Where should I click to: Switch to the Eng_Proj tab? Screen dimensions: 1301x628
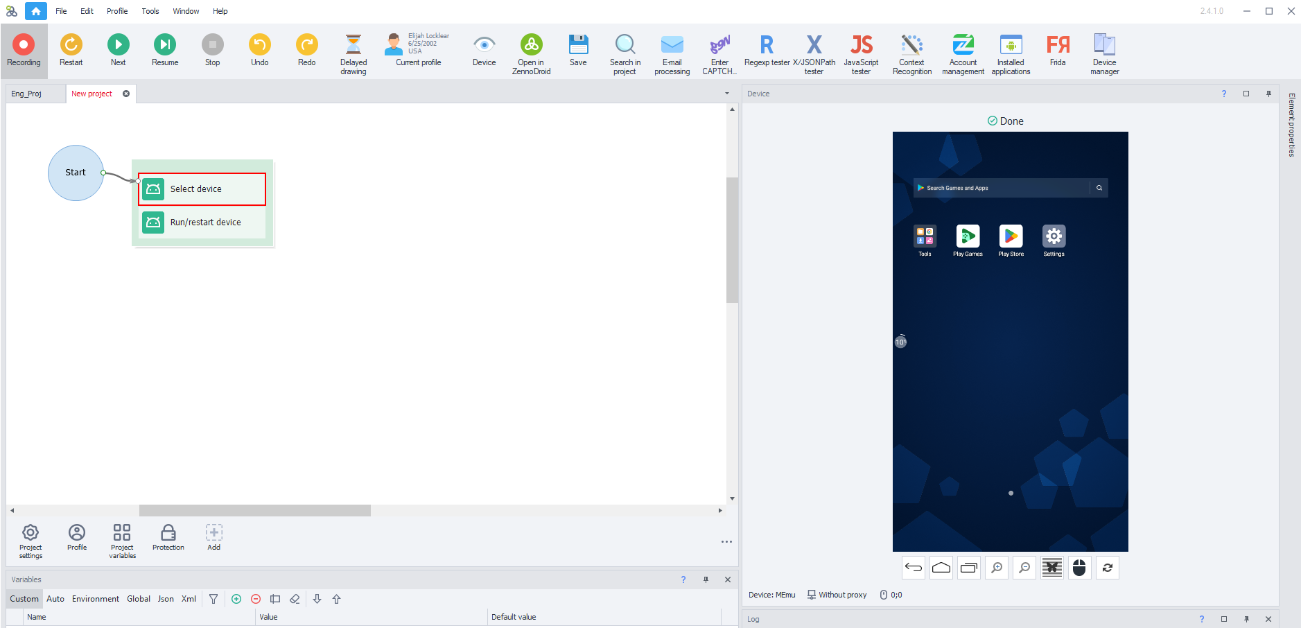pyautogui.click(x=26, y=94)
